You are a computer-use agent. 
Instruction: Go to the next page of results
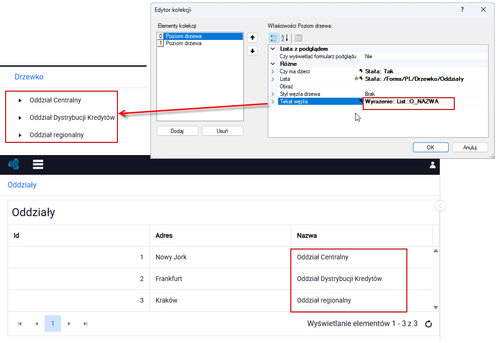point(69,324)
